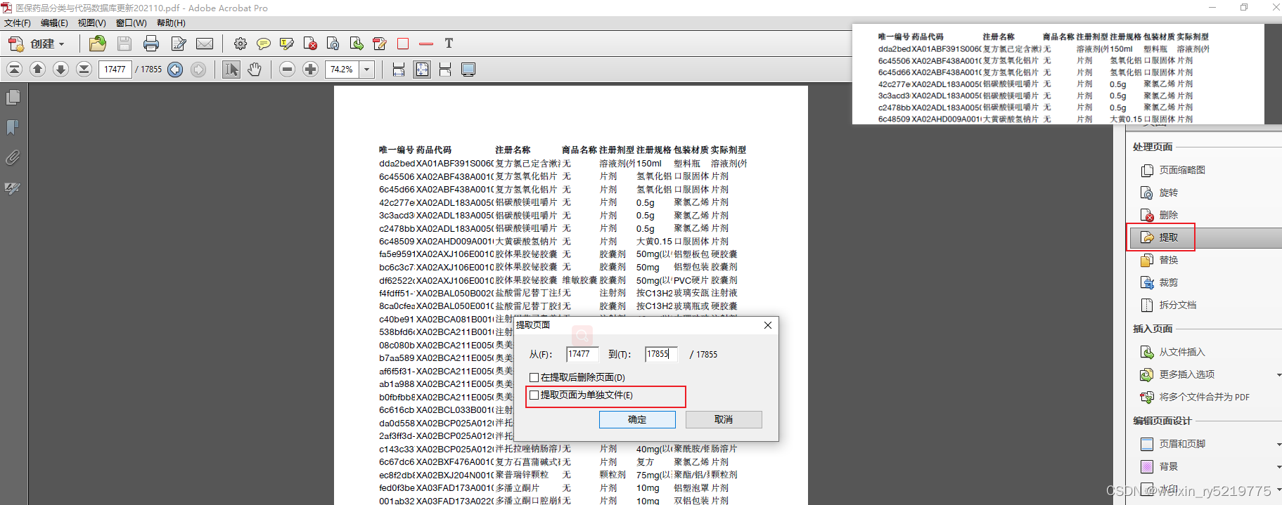Open the page thumbnails sidebar panel
This screenshot has height=505, width=1282.
13,98
